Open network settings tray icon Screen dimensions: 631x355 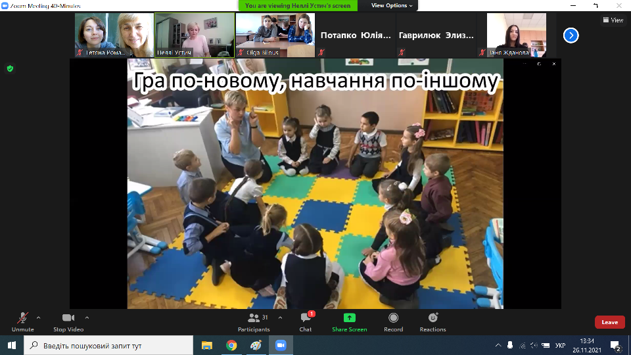(x=522, y=345)
